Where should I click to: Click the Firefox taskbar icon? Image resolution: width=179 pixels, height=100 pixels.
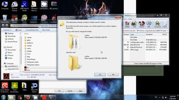(28, 97)
